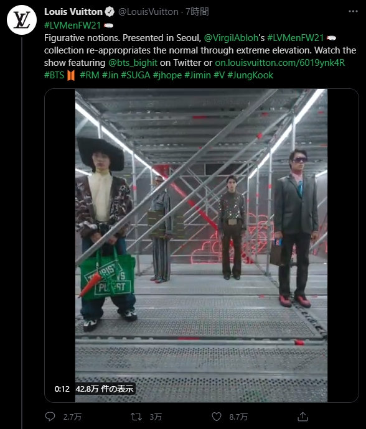This screenshot has width=366, height=429.
Task: Open the on.louisvuitton.com/6019ynk4R link
Action: pyautogui.click(x=279, y=63)
